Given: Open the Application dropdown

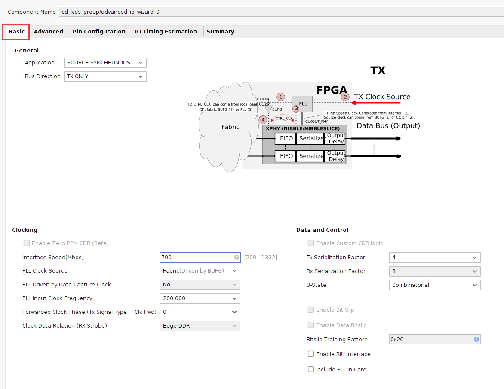Looking at the screenshot, I should (105, 63).
